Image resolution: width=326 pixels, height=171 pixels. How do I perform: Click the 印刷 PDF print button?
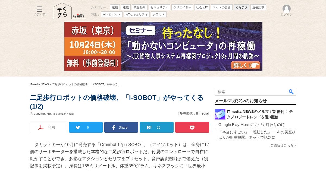[x=49, y=127]
